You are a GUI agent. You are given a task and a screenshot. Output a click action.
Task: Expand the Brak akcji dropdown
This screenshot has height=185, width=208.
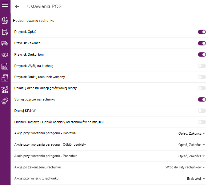[196, 179]
